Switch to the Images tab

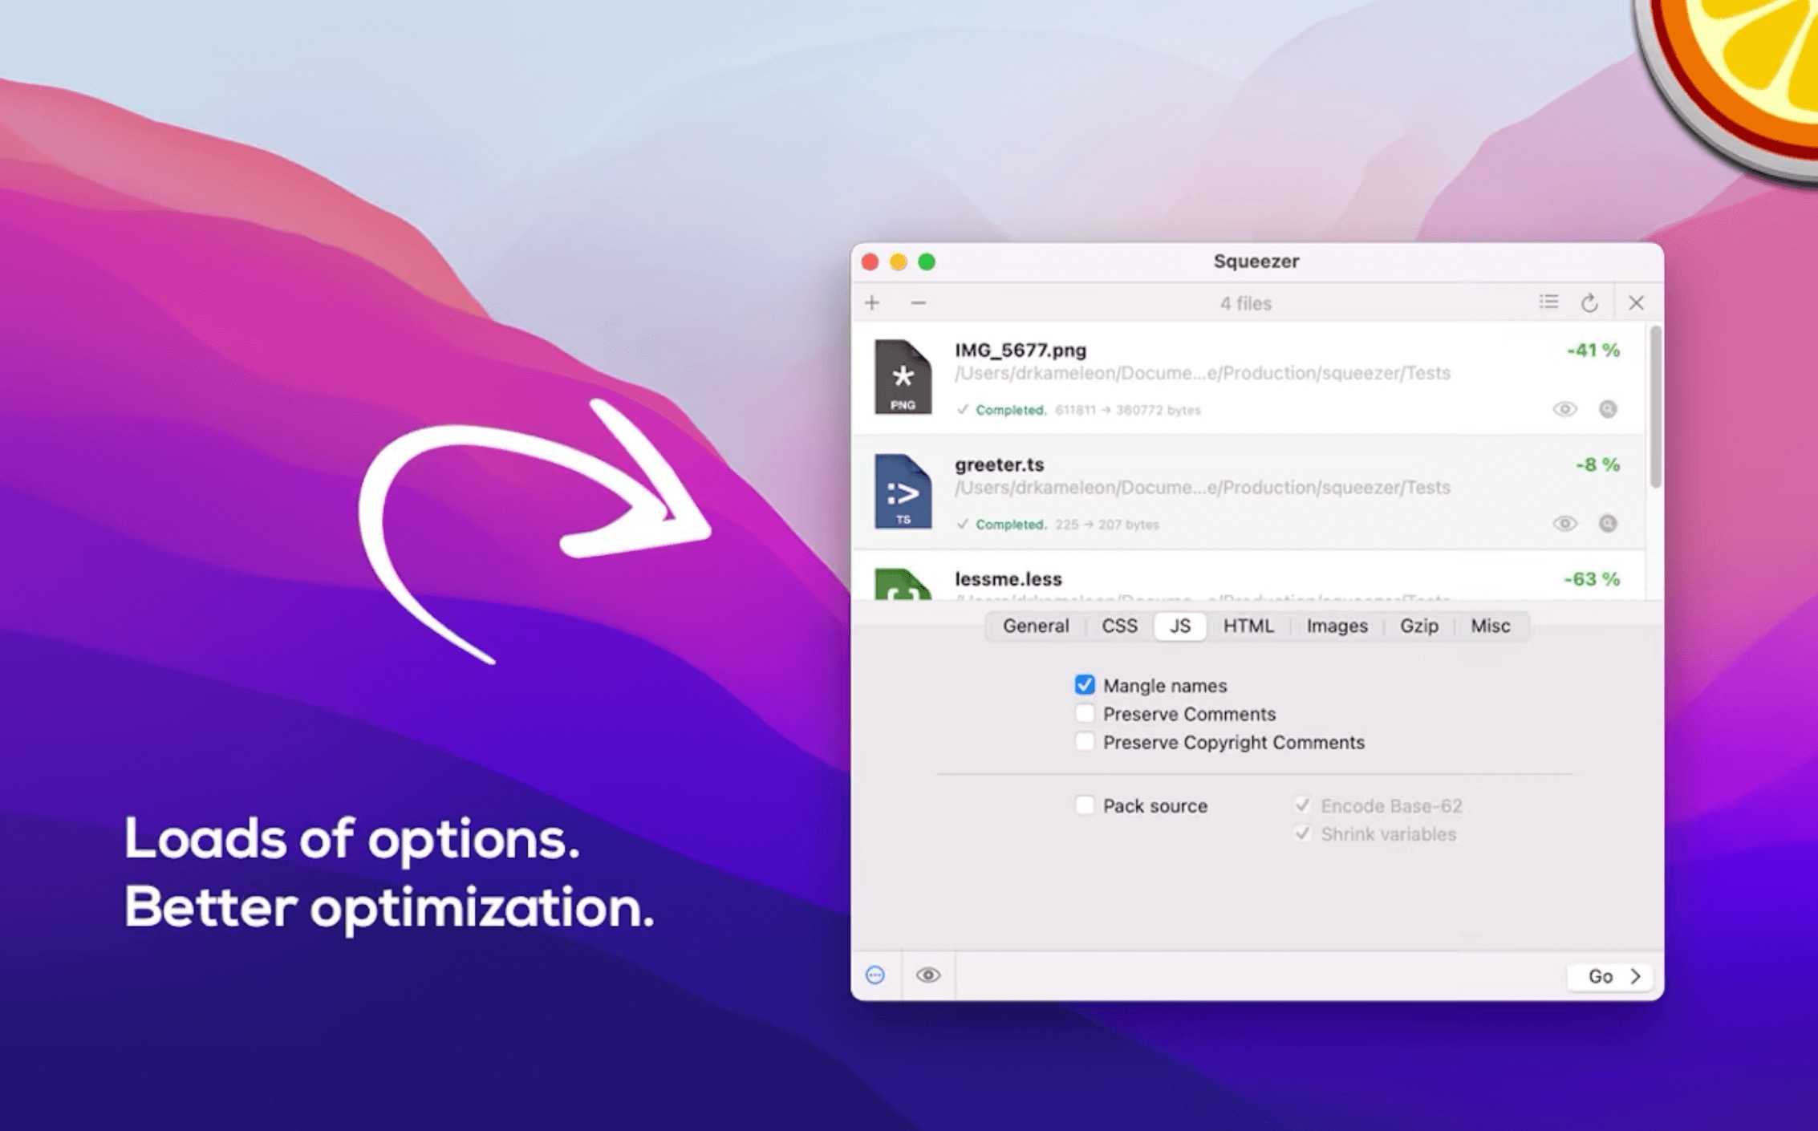[1336, 626]
